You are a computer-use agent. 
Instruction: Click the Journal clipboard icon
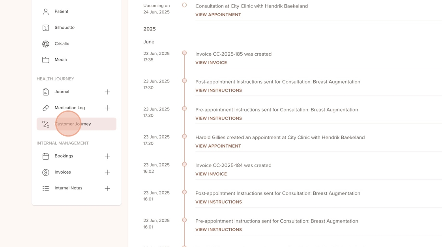point(46,92)
